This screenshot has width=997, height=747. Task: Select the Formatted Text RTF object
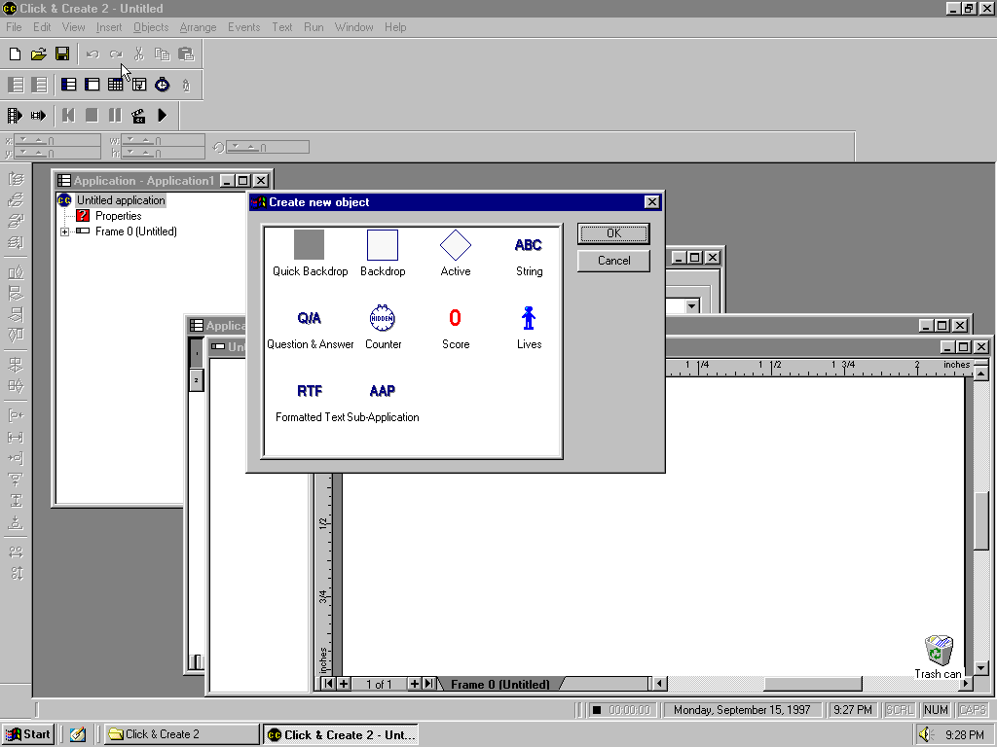click(x=310, y=391)
